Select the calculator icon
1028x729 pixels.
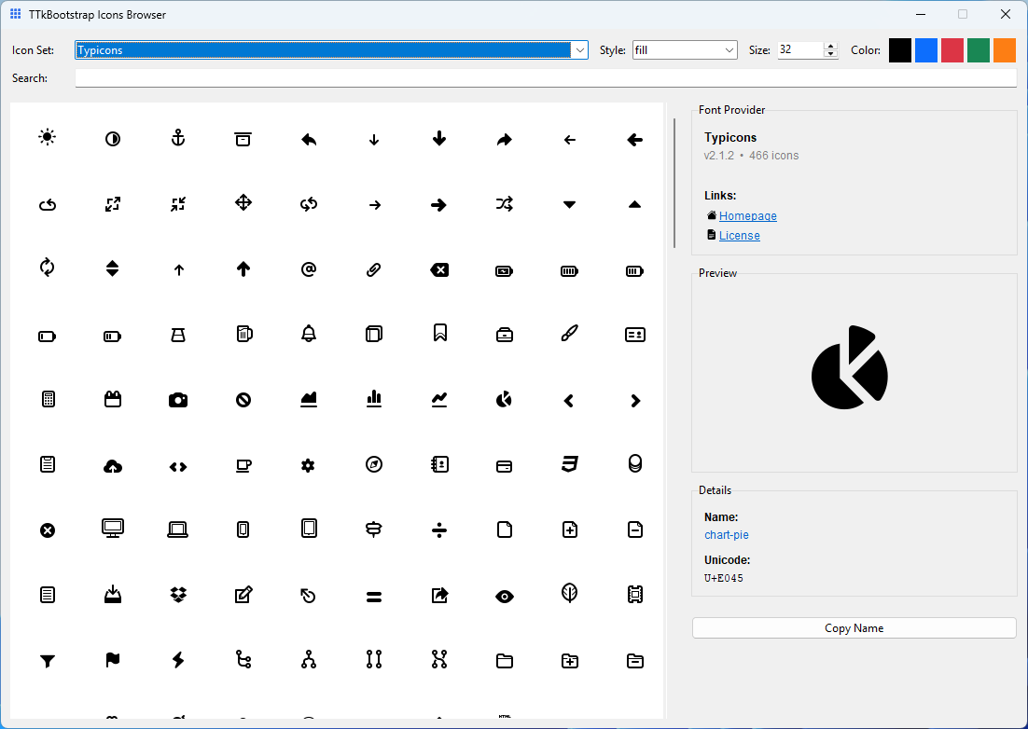tap(48, 399)
